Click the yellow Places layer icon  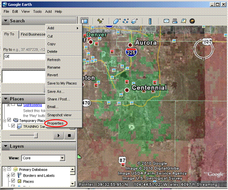tap(19, 181)
